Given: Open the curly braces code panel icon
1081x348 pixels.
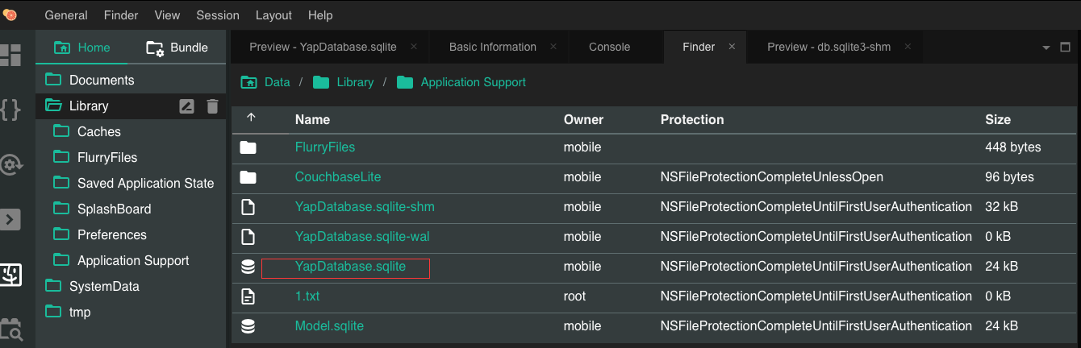Looking at the screenshot, I should (x=10, y=110).
